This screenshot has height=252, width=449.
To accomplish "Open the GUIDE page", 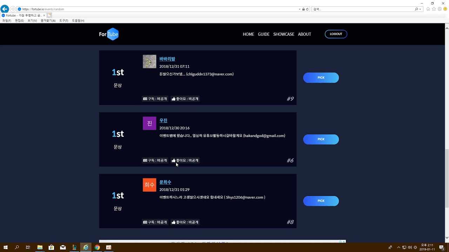I will pyautogui.click(x=263, y=34).
